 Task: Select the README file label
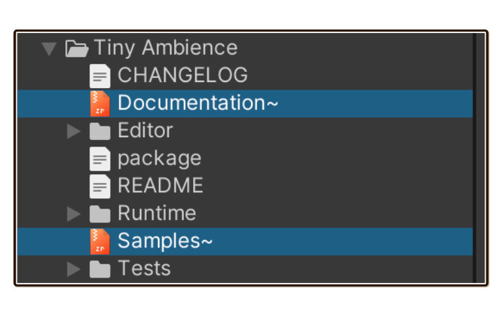pyautogui.click(x=160, y=186)
